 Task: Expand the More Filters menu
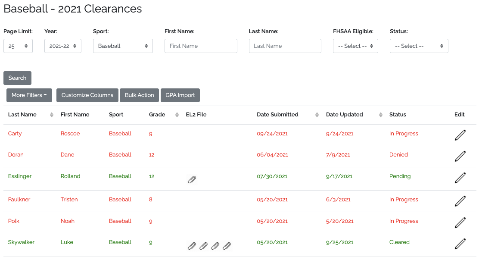pyautogui.click(x=29, y=95)
